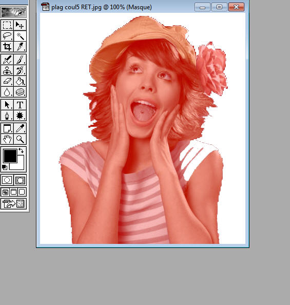Enable Quick Mask mode
This screenshot has width=290, height=305.
coord(20,180)
